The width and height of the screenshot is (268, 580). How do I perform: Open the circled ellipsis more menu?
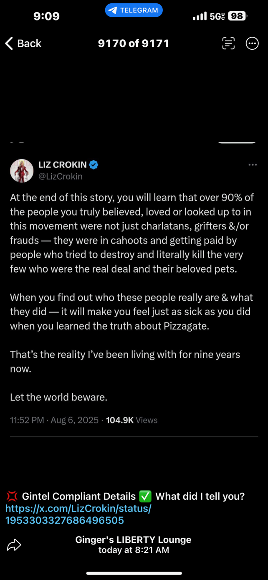[252, 43]
